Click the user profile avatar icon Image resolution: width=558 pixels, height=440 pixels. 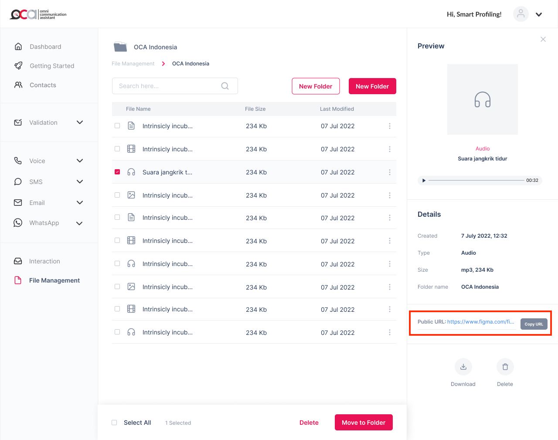[x=521, y=14]
